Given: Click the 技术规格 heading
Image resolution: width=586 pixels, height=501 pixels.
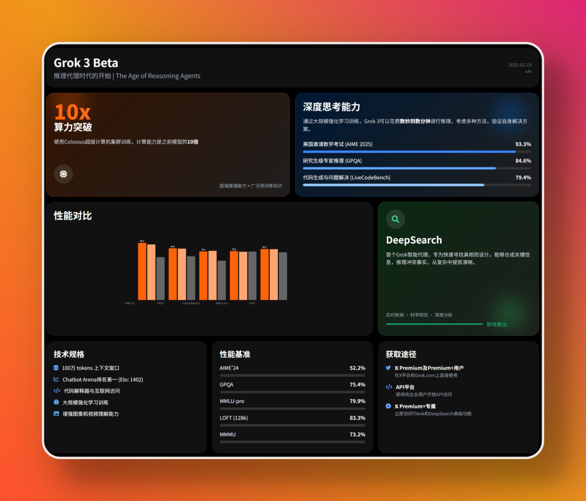Looking at the screenshot, I should click(x=69, y=354).
